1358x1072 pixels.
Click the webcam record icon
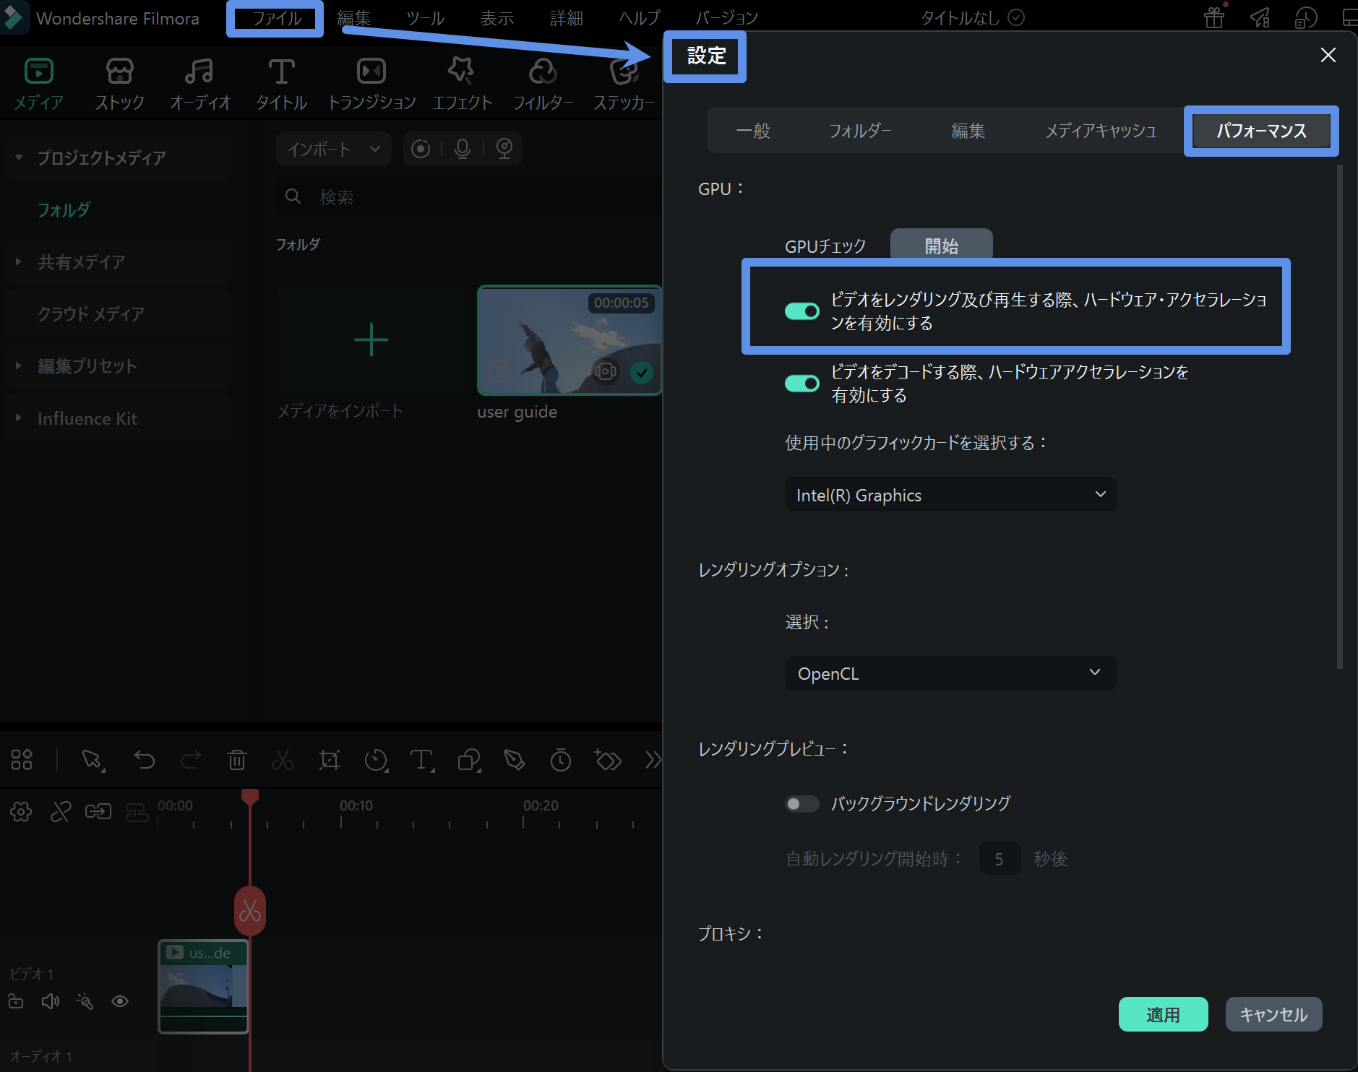click(x=504, y=149)
